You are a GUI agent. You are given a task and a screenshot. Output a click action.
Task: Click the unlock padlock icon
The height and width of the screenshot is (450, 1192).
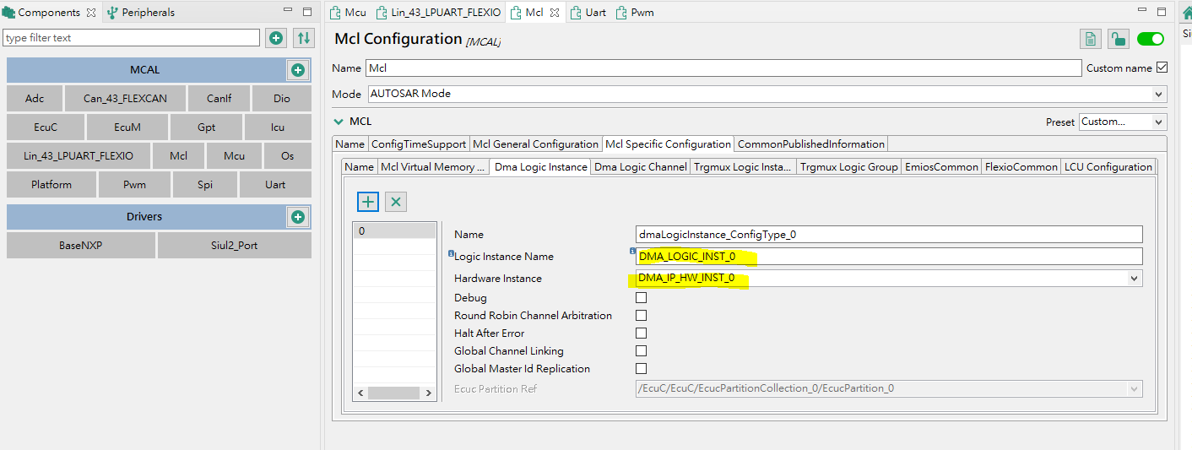coord(1119,39)
